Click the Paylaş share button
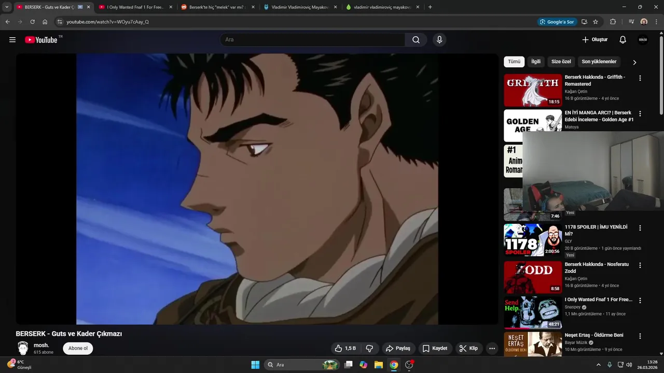Viewport: 664px width, 373px height. coord(398,349)
